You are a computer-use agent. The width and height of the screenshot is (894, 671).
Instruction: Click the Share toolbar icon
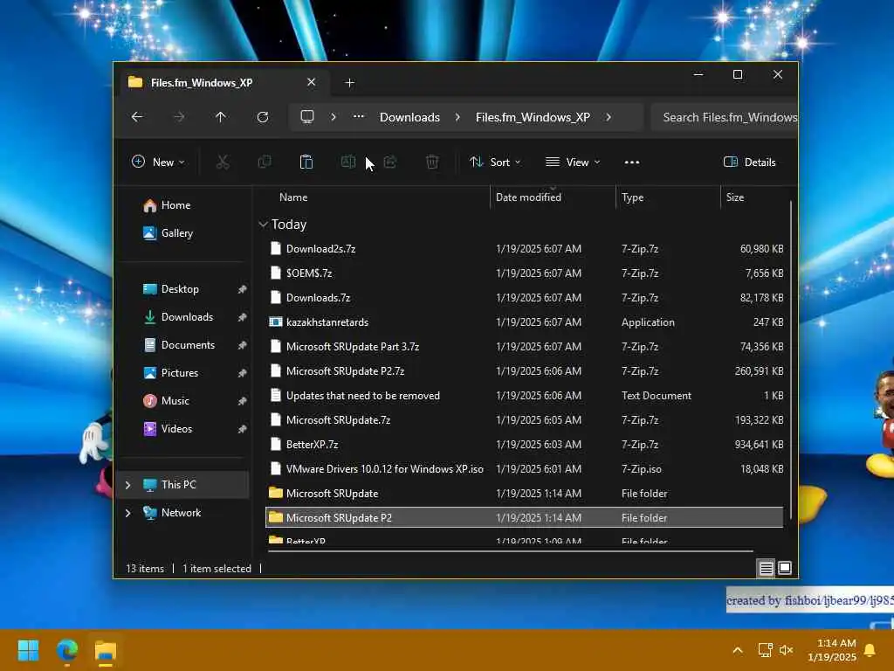click(x=390, y=162)
